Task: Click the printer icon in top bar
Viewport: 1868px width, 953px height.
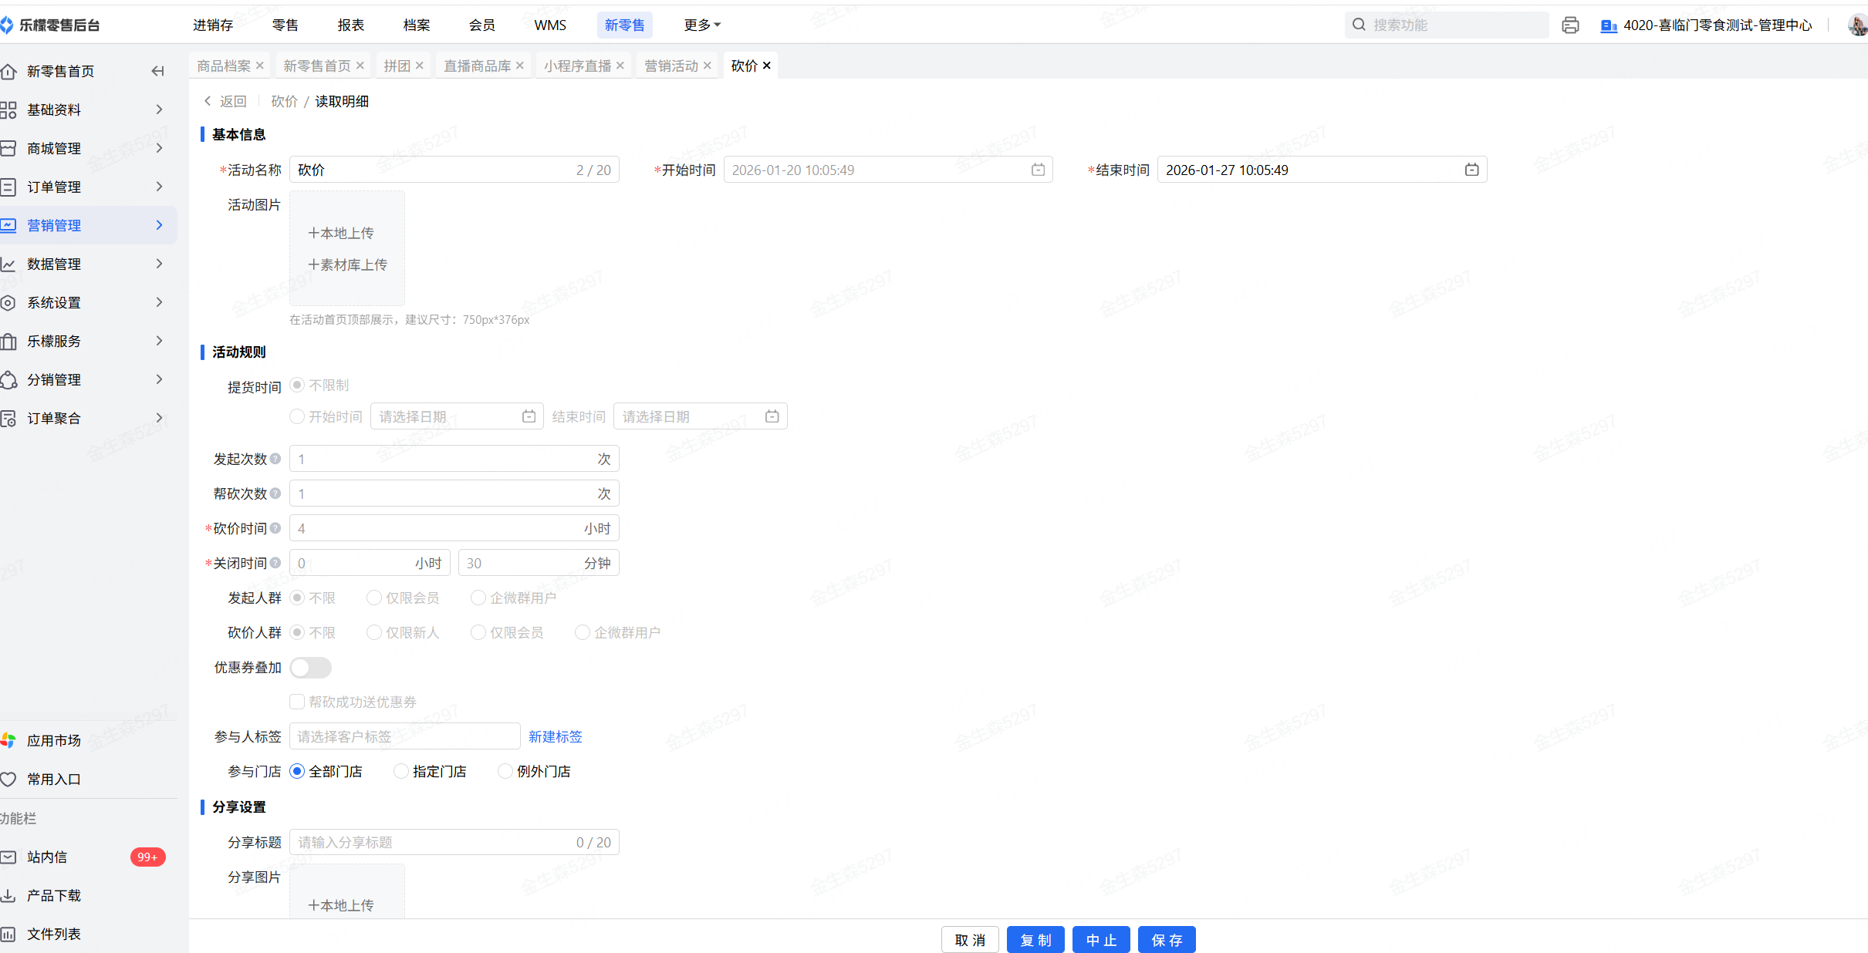Action: [1569, 25]
